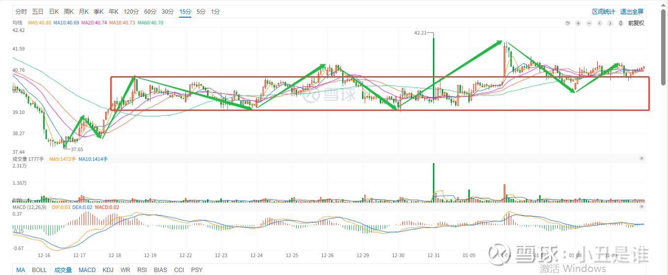Toggle the 成交量 indicator at bottom bar
668x275 pixels.
coord(63,270)
